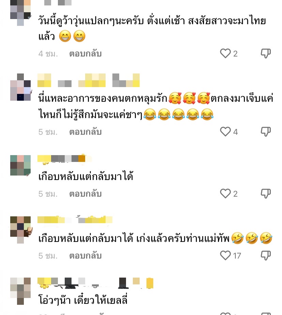The height and width of the screenshot is (315, 282).
Task: Open avatar of the ตกหลุมรัก commenter
Action: click(20, 87)
